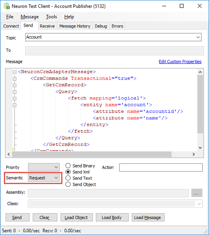The height and width of the screenshot is (235, 209).
Task: Open the Tools menu
Action: pos(51,17)
